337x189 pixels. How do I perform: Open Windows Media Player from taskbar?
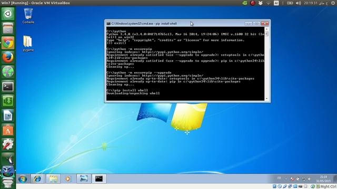pos(68,178)
